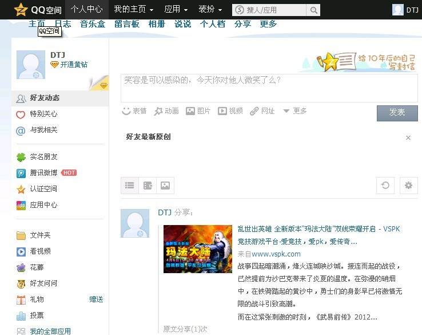The height and width of the screenshot is (335, 422).
Task: Open 个人中心 tab
Action: 87,9
